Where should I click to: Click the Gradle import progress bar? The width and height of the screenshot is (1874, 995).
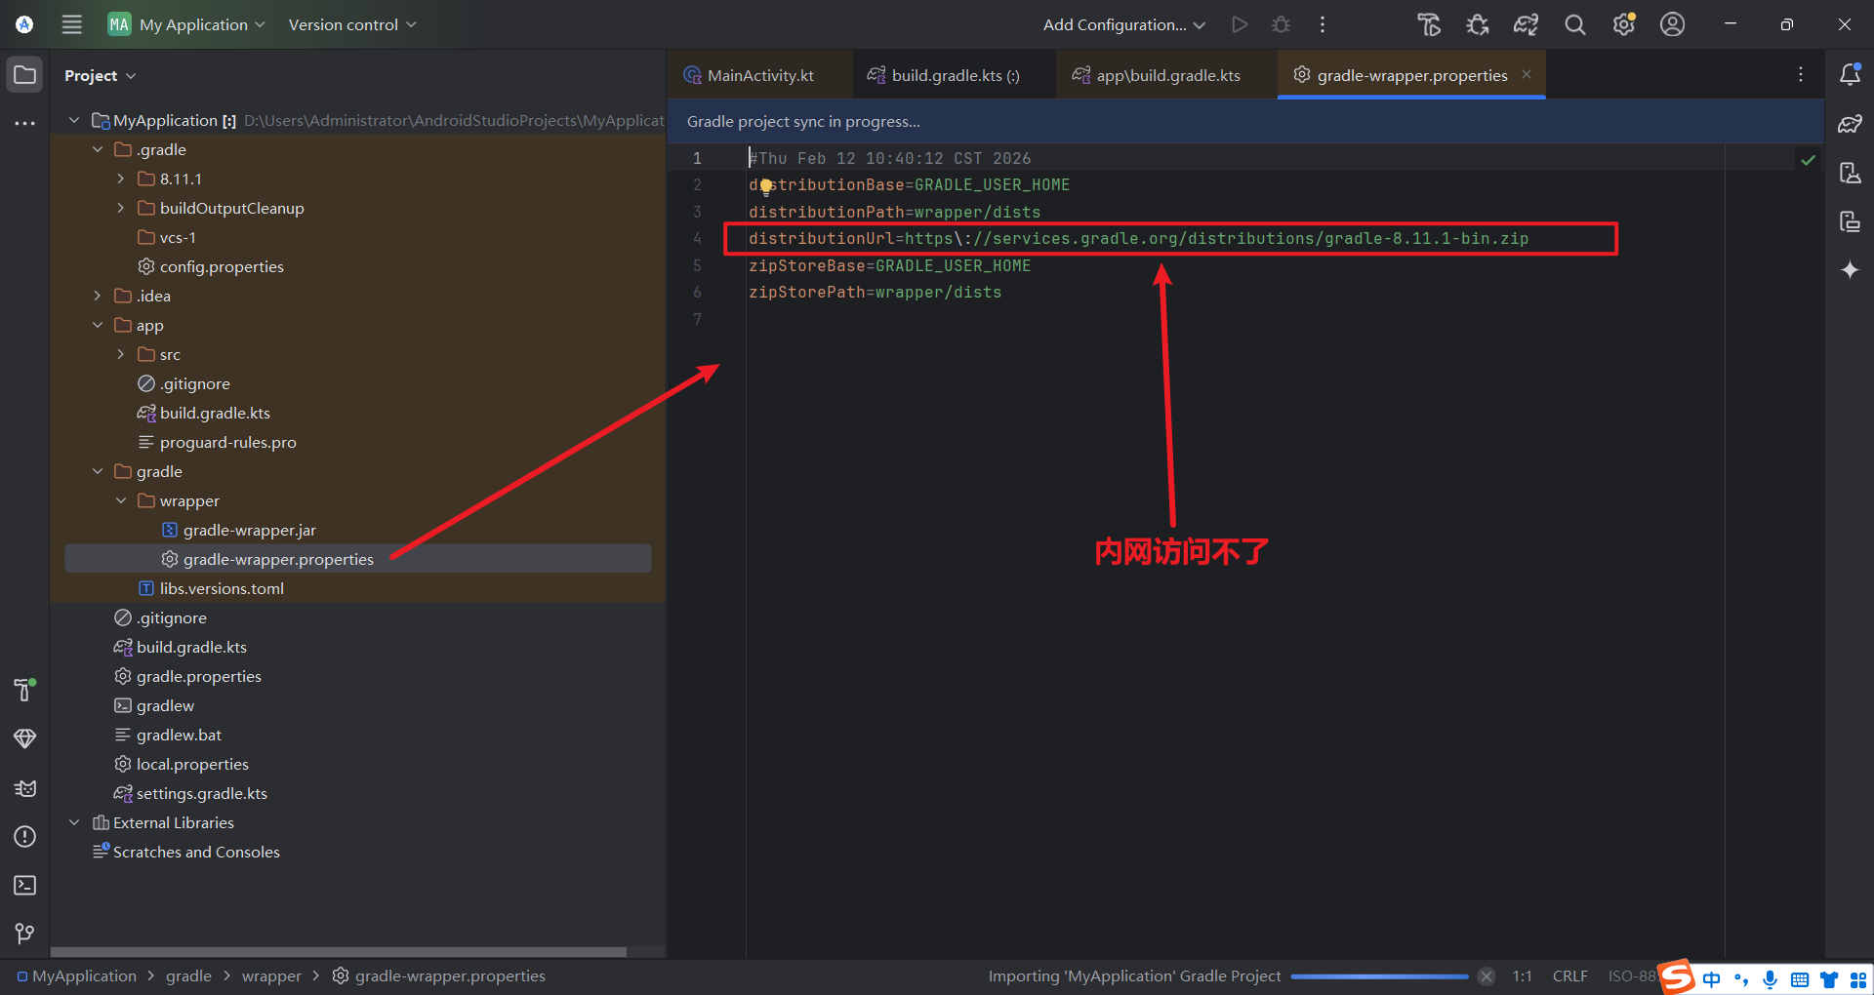[1379, 976]
